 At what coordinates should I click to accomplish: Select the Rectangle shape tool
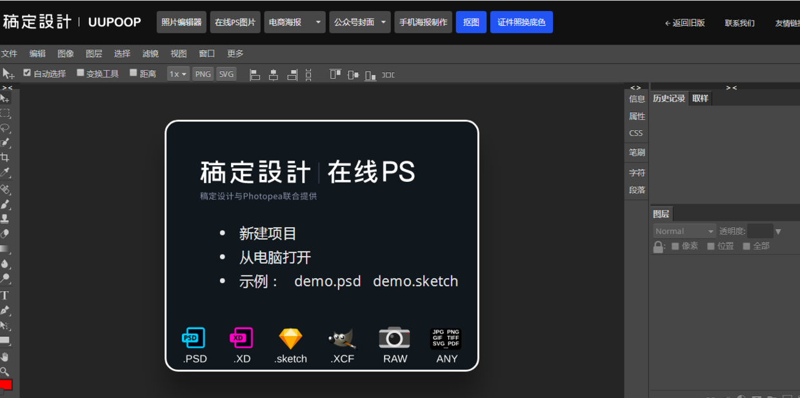pos(5,340)
